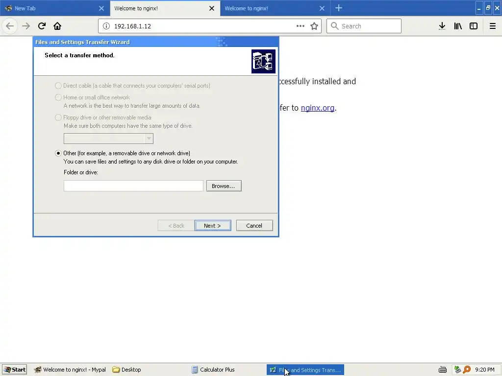Go back using the browser back arrow
This screenshot has height=376, width=502.
coord(10,26)
